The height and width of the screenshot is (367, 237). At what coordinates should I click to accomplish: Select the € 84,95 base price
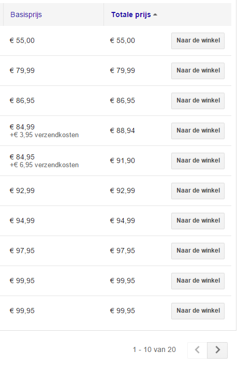[22, 157]
